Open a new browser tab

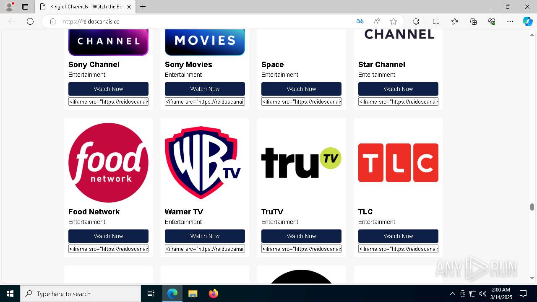[x=143, y=7]
